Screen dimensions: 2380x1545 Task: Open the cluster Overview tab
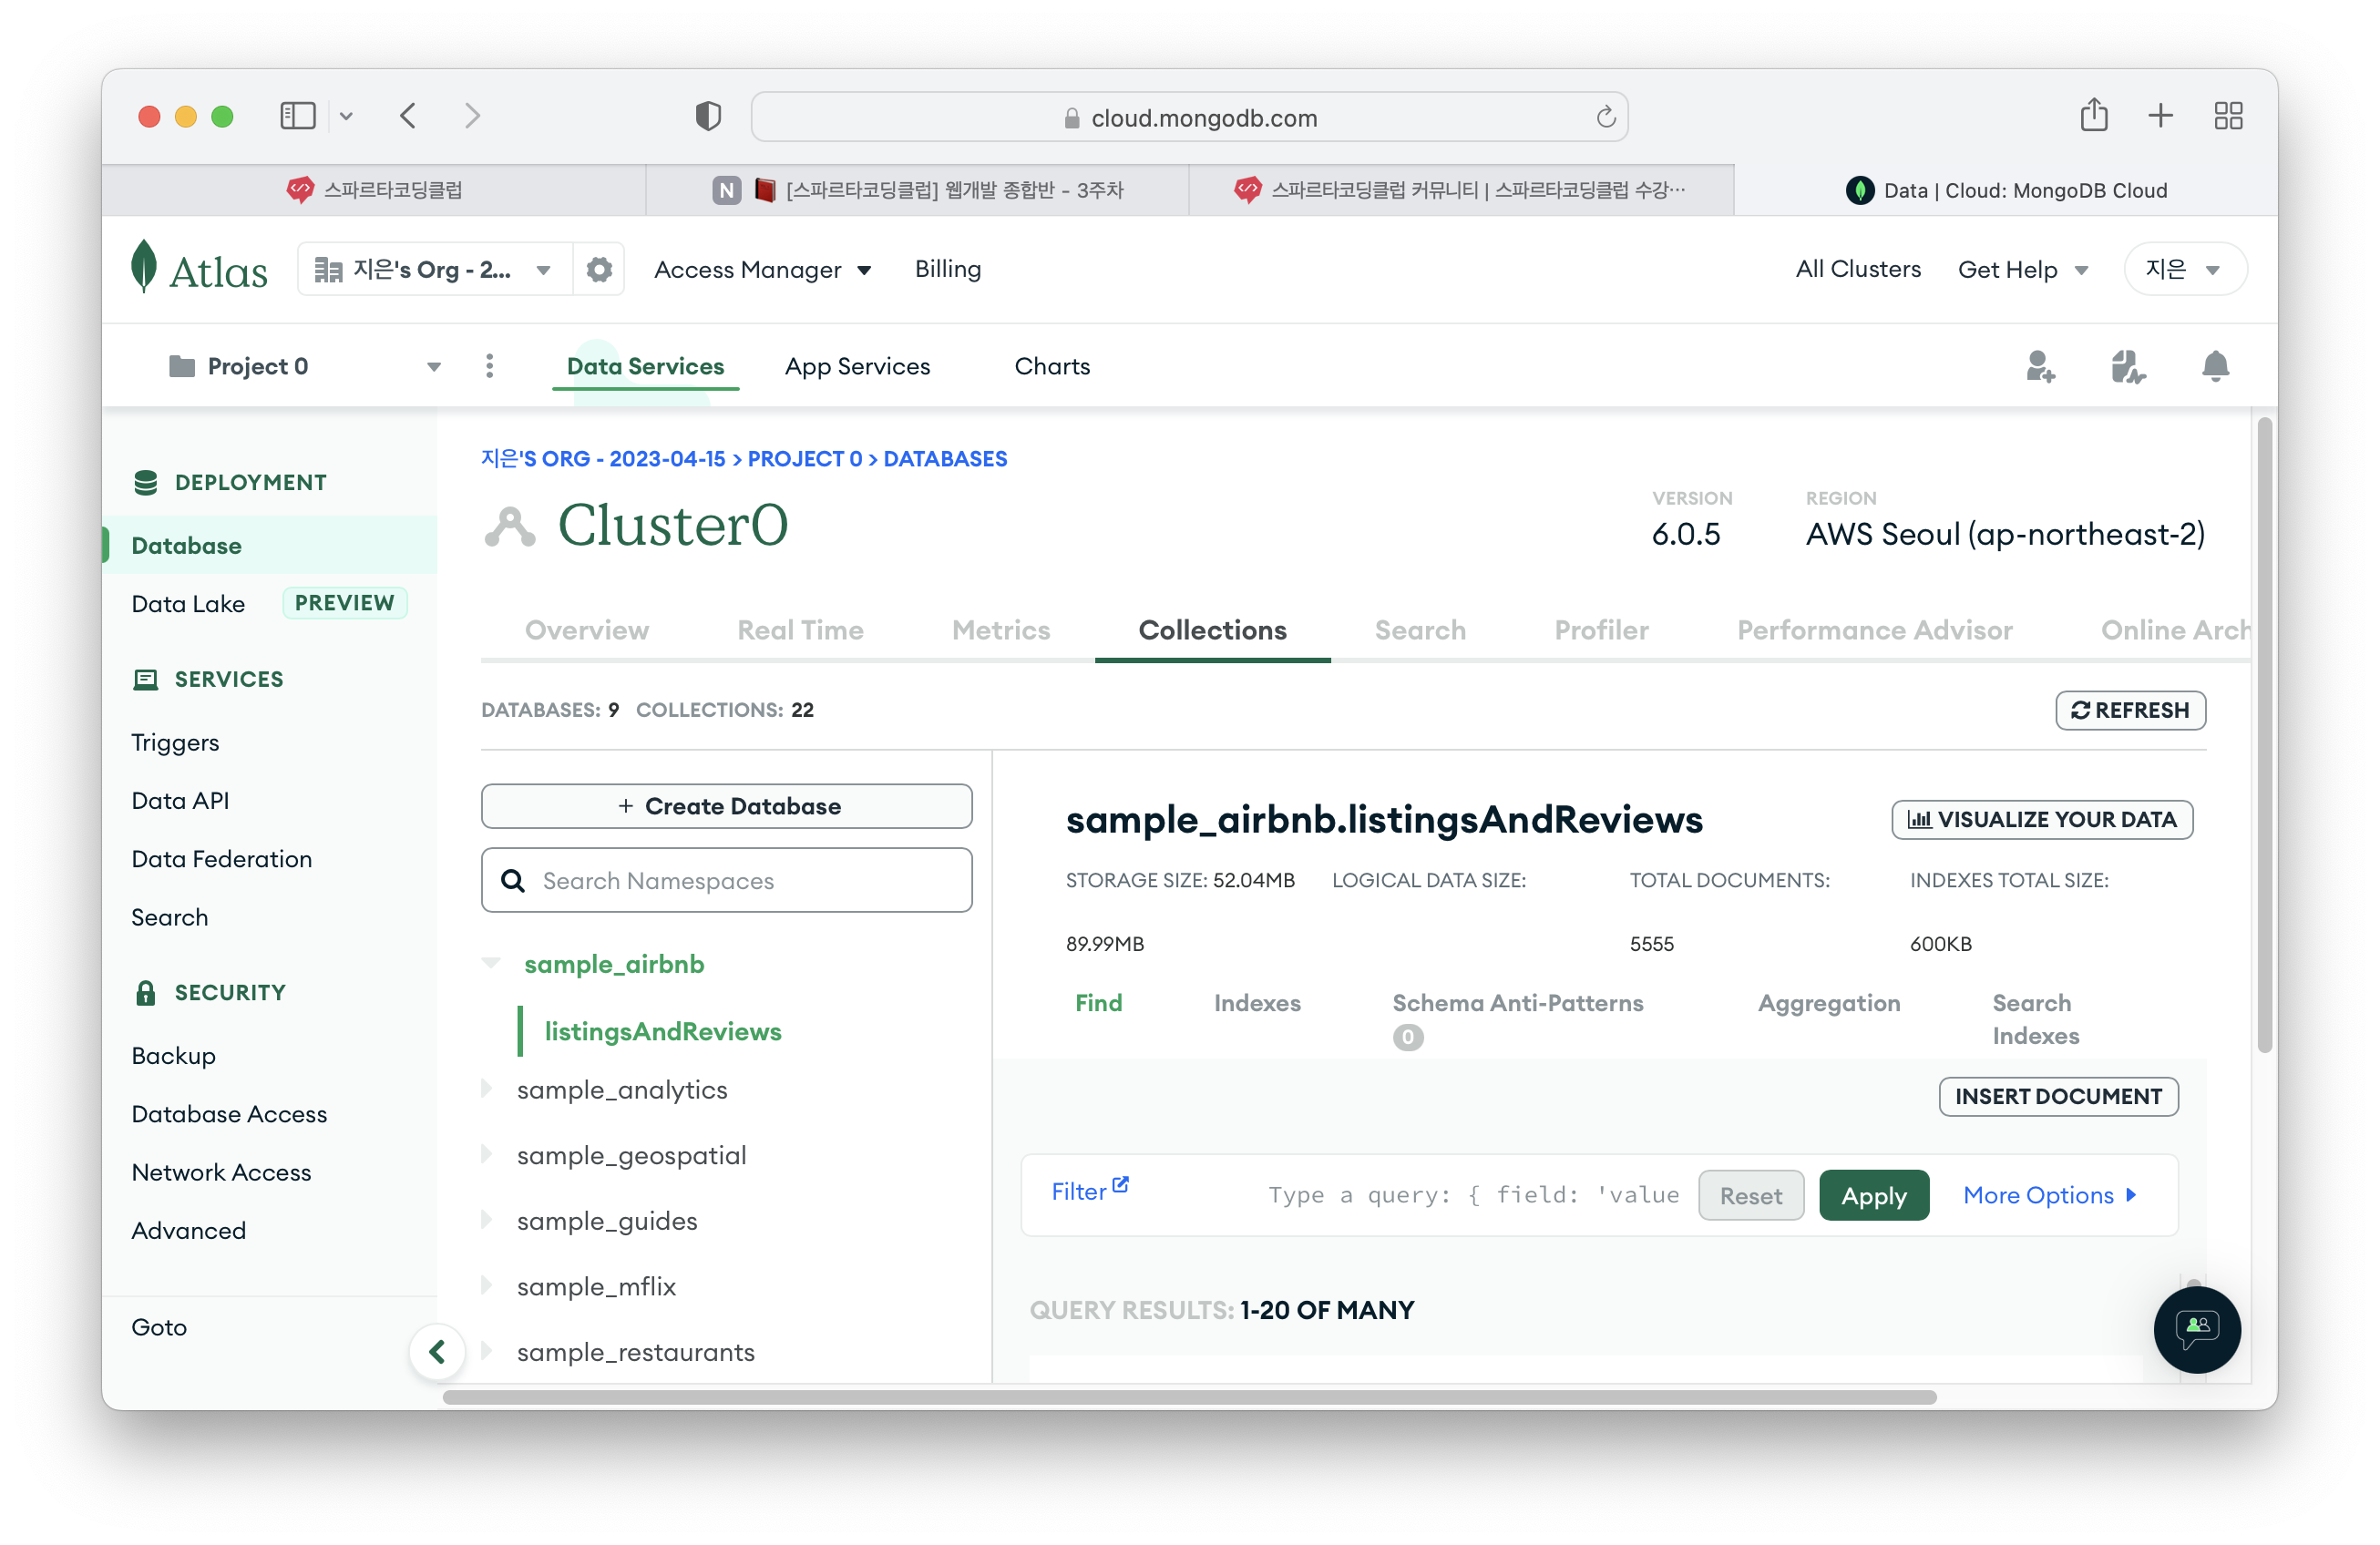point(587,630)
